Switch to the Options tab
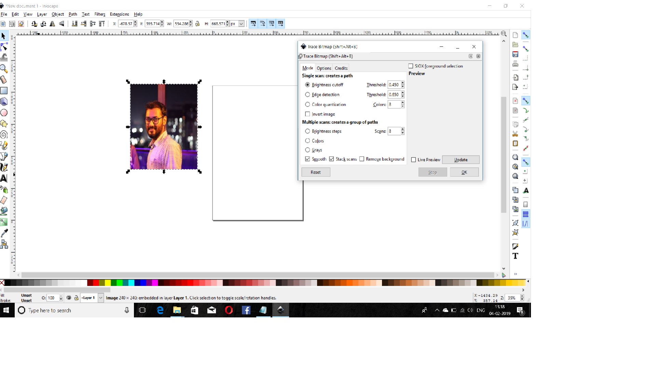The height and width of the screenshot is (369, 656). coord(324,68)
